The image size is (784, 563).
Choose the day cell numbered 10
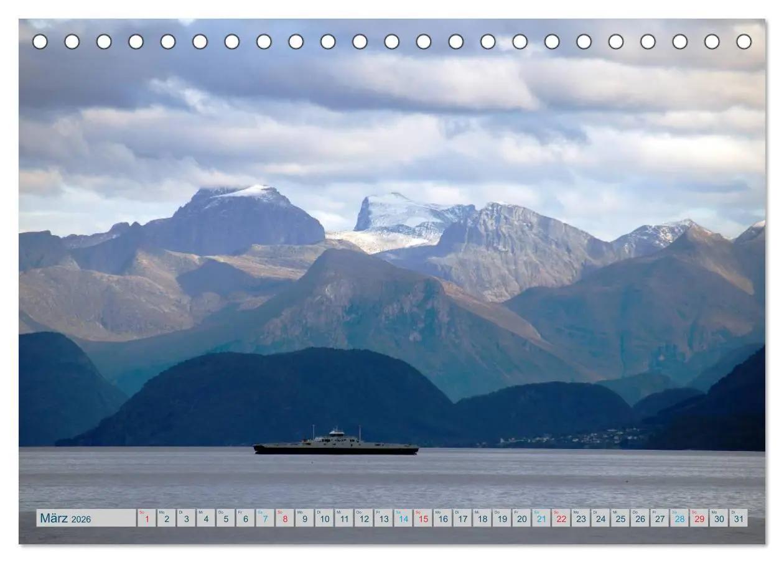(x=324, y=518)
